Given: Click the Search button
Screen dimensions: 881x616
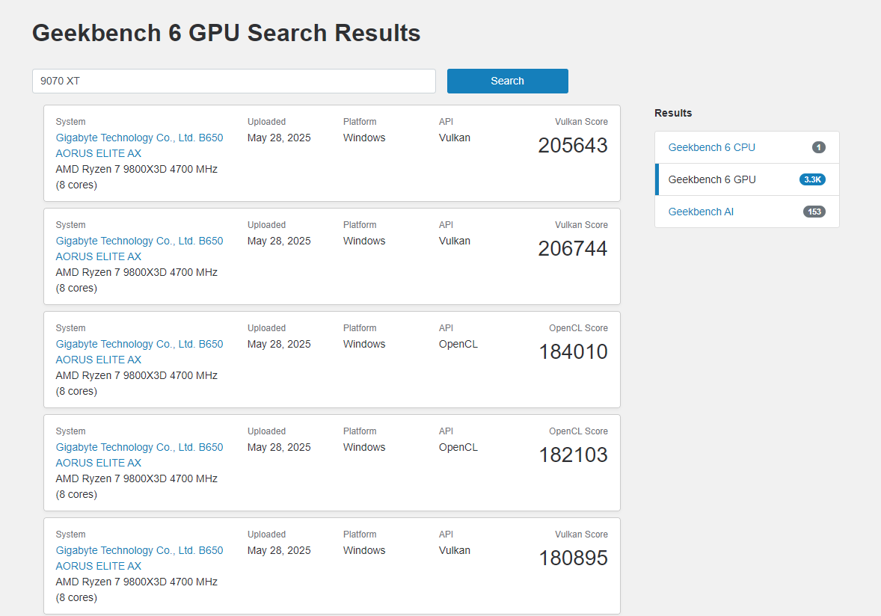Looking at the screenshot, I should click(x=507, y=81).
